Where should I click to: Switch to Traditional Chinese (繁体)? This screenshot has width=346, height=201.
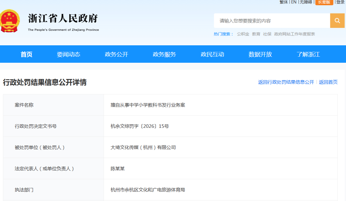click(284, 2)
